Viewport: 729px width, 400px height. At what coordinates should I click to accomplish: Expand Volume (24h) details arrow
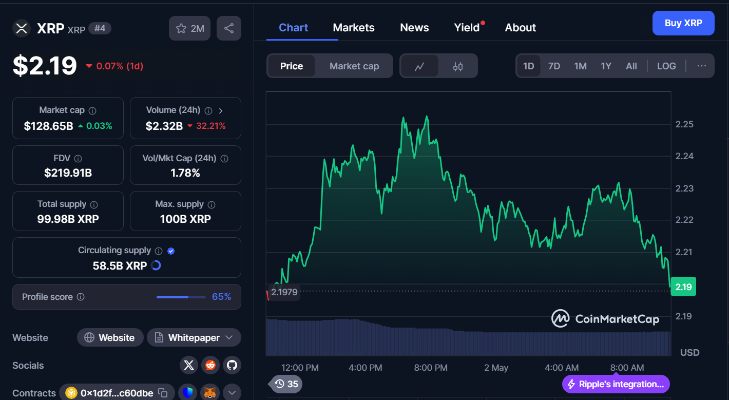click(221, 110)
